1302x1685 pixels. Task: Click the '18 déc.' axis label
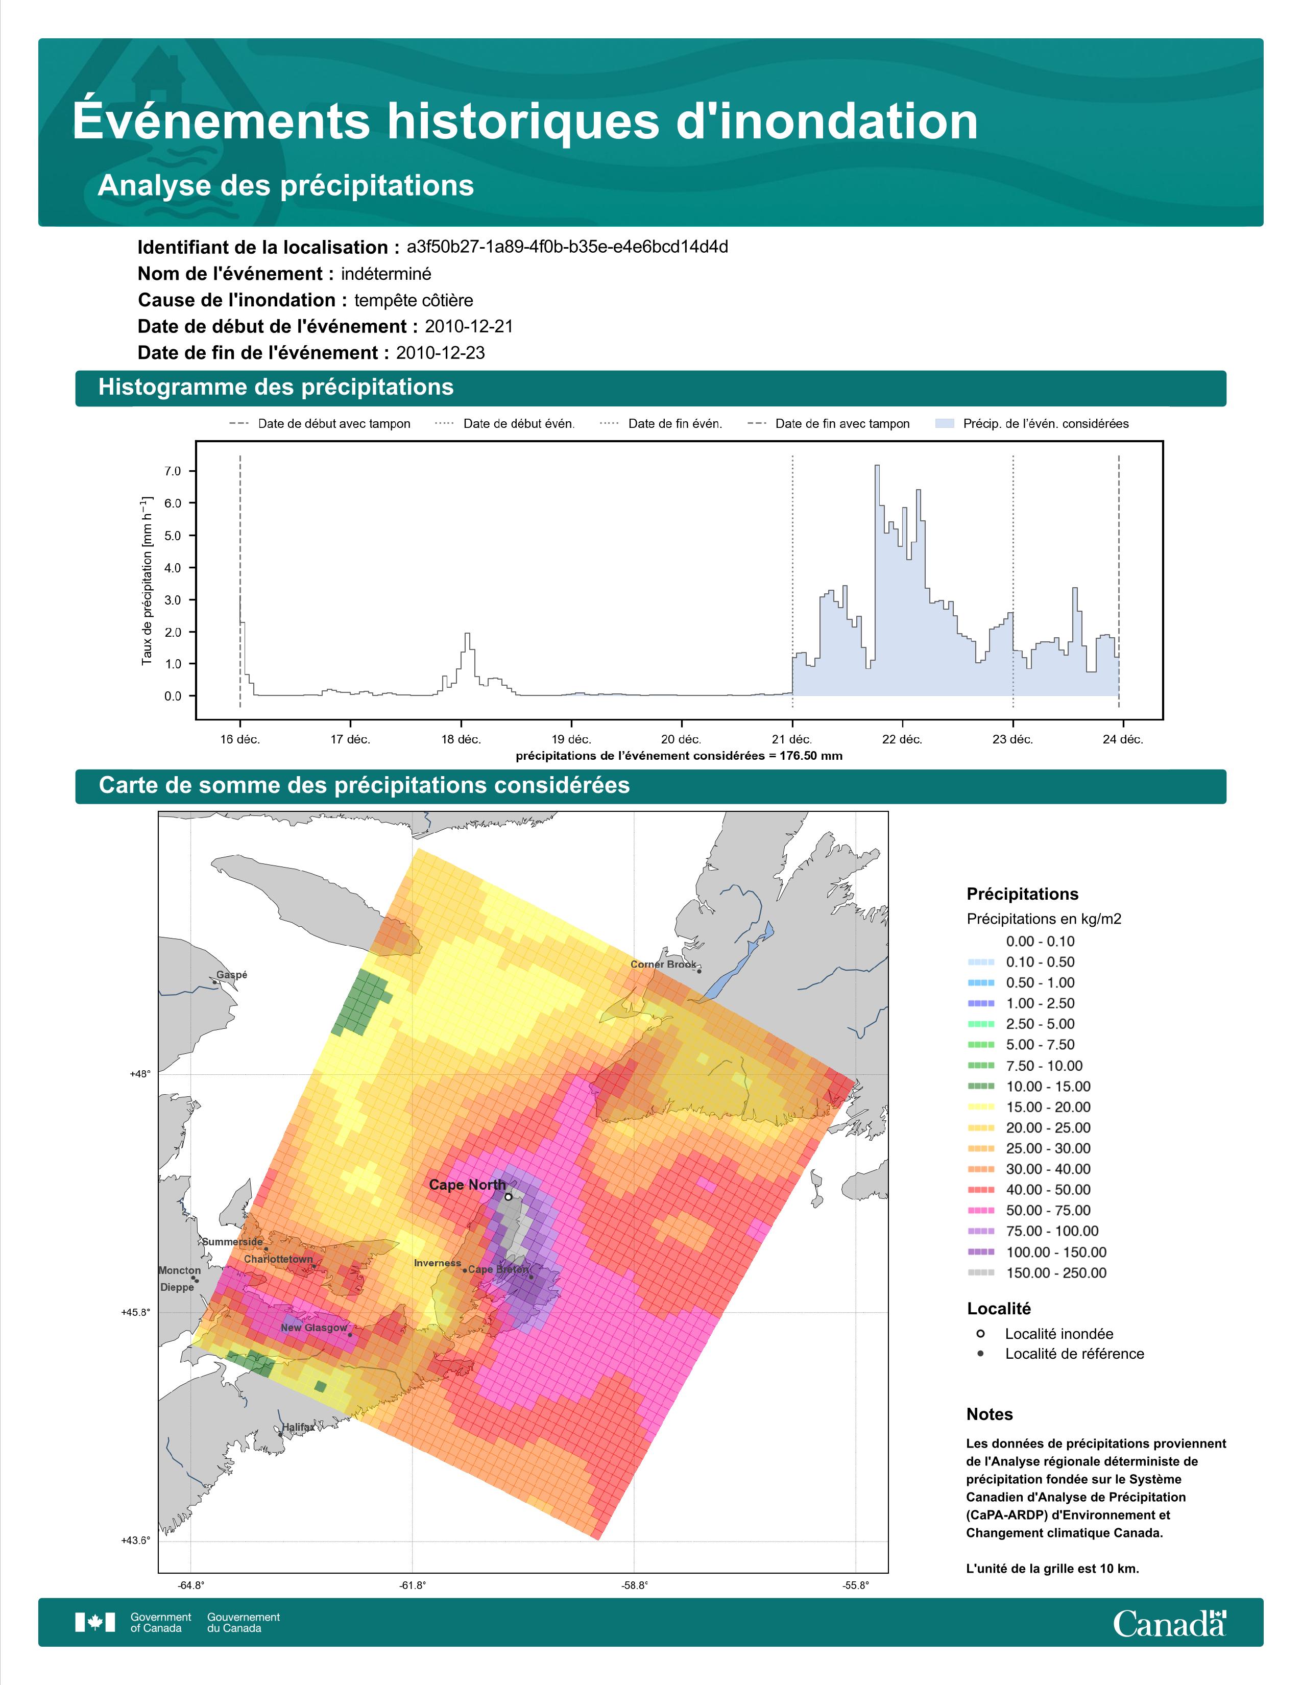(461, 739)
